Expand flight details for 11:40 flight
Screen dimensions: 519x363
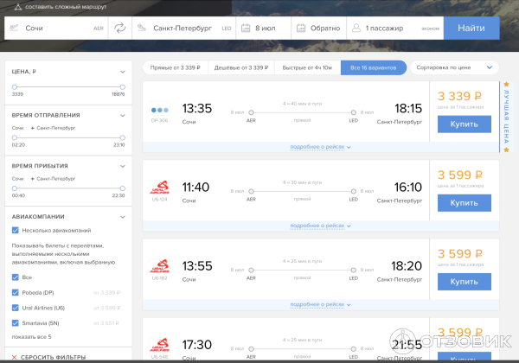320,226
